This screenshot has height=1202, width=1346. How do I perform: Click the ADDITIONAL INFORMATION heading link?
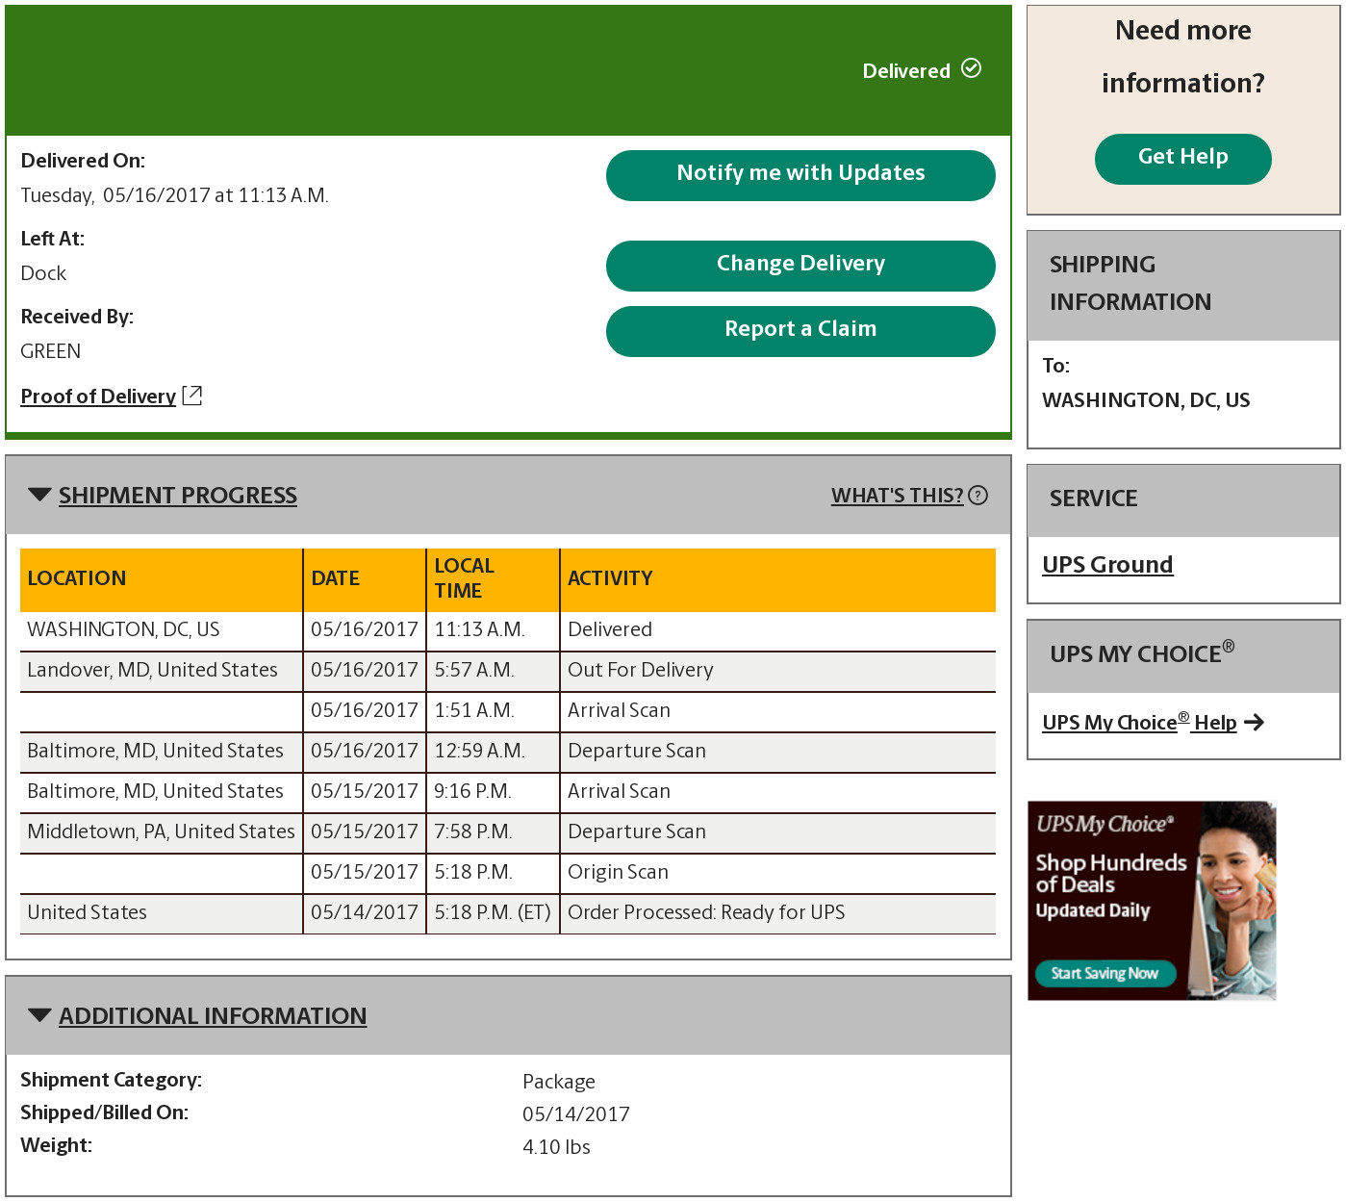click(x=213, y=1016)
